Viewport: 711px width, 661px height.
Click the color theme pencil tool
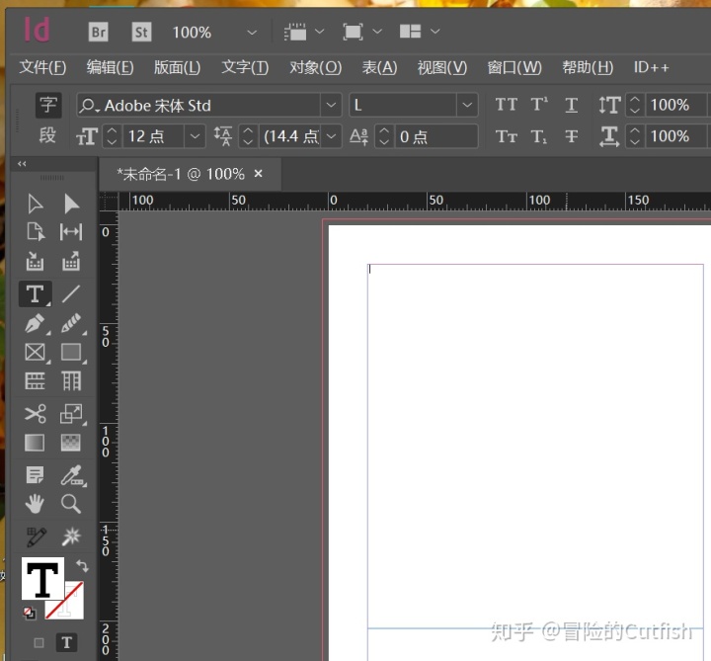(x=37, y=537)
